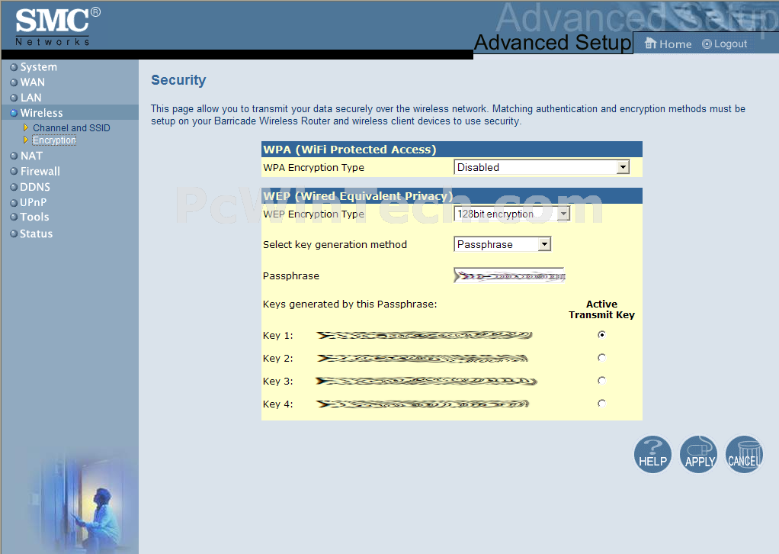Click the Home house icon
This screenshot has width=779, height=554.
click(x=650, y=43)
